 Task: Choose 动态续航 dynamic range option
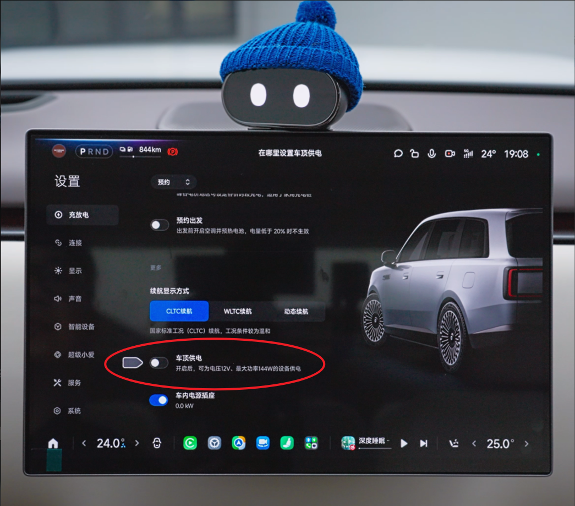296,311
